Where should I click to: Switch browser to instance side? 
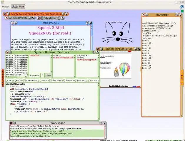(34, 75)
